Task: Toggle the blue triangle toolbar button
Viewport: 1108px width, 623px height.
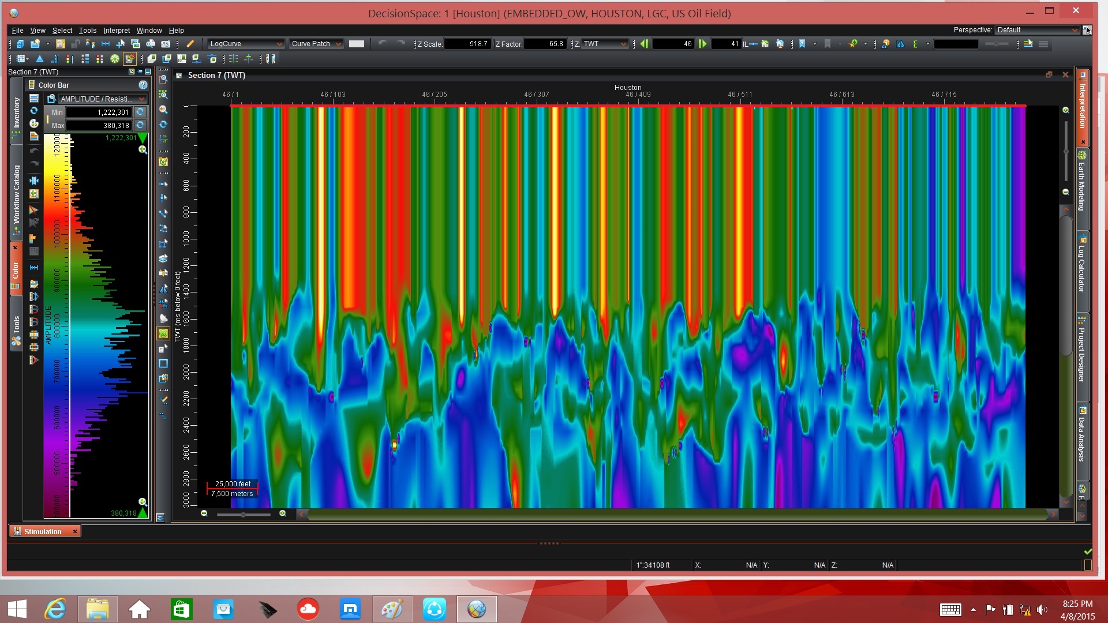Action: [39, 59]
